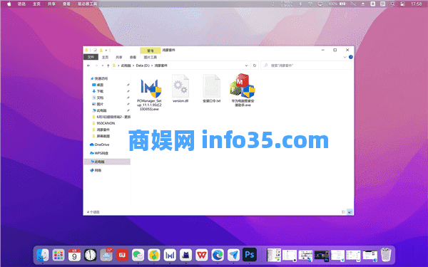Open Microsoft Edge from the Dock
The image size is (428, 267).
(x=218, y=256)
